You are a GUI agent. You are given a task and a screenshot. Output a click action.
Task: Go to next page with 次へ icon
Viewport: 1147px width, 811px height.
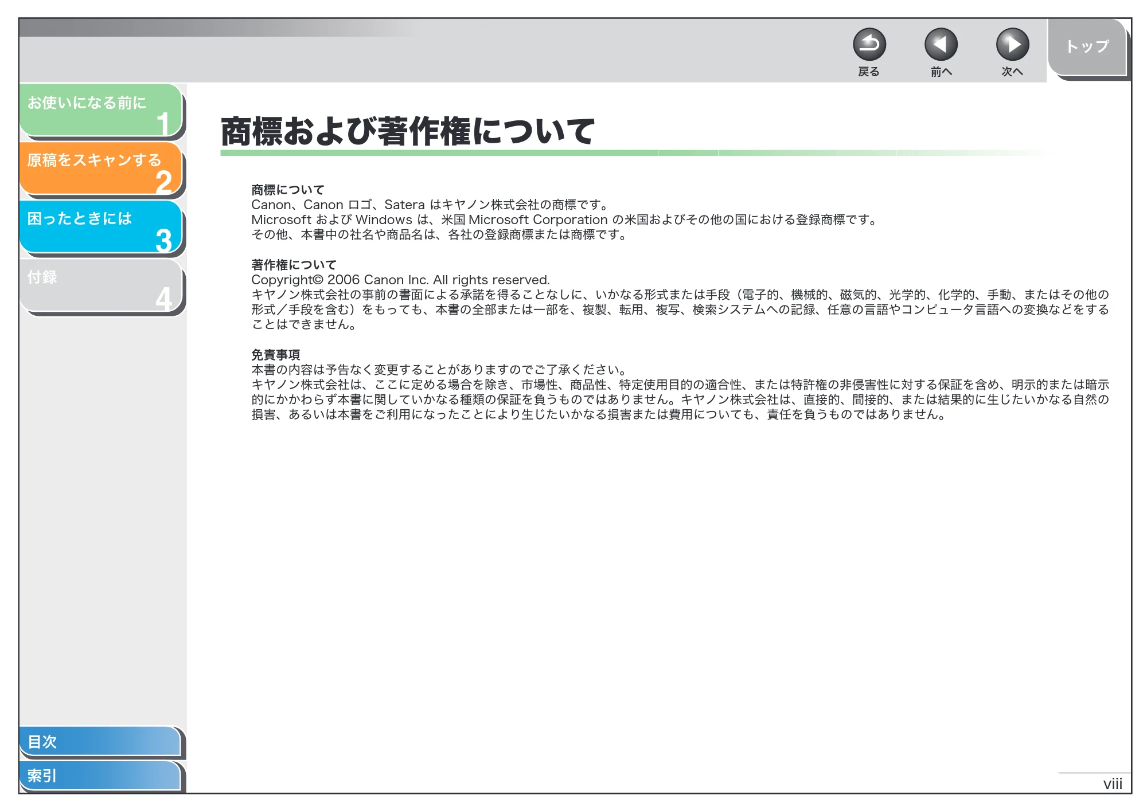pos(1012,44)
